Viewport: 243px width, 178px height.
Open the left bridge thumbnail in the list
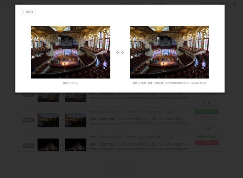point(48,120)
